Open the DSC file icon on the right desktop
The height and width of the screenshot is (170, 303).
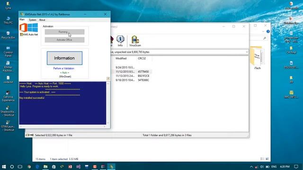291,65
